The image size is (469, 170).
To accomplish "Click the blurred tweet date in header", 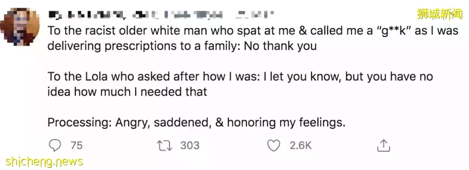I will tap(254, 14).
